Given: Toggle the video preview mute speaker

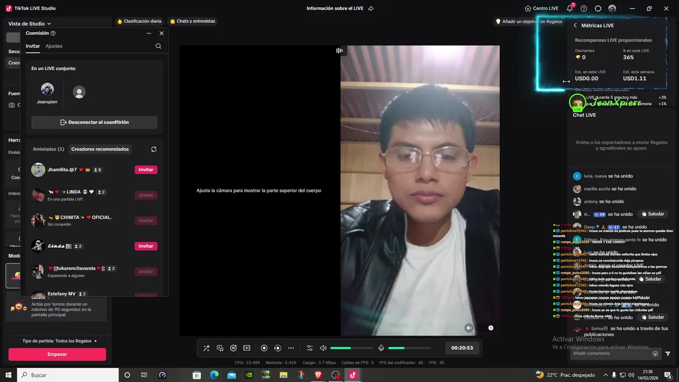Looking at the screenshot, I should [x=468, y=328].
